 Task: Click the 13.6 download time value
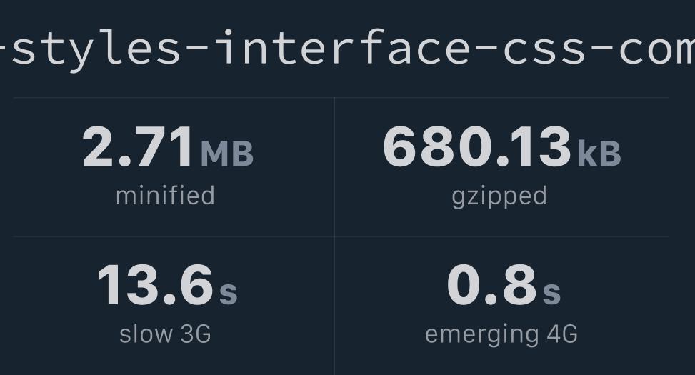[x=155, y=286]
